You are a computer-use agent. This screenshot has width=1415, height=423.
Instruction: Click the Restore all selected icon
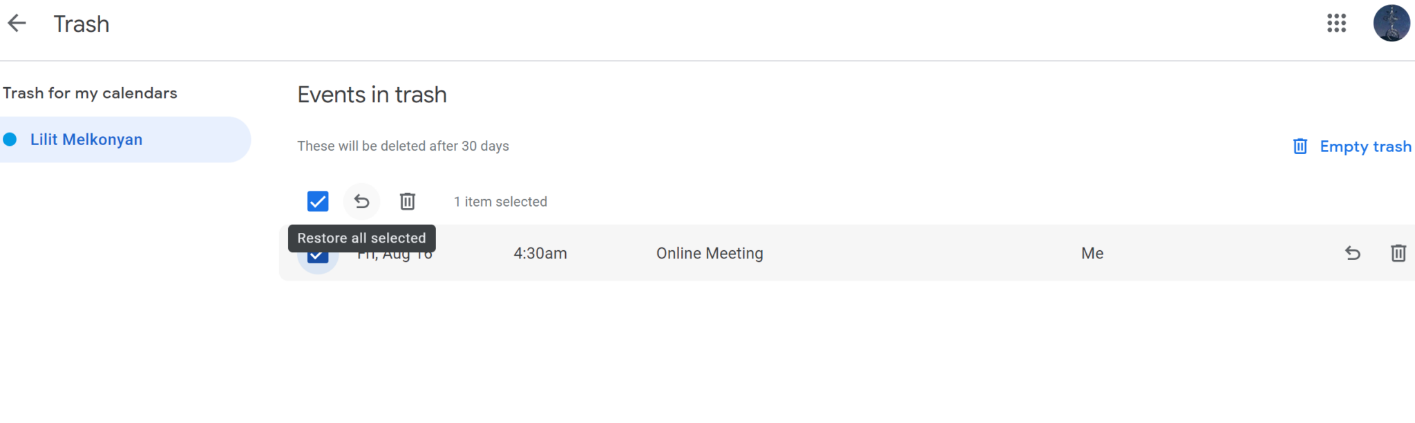[361, 201]
